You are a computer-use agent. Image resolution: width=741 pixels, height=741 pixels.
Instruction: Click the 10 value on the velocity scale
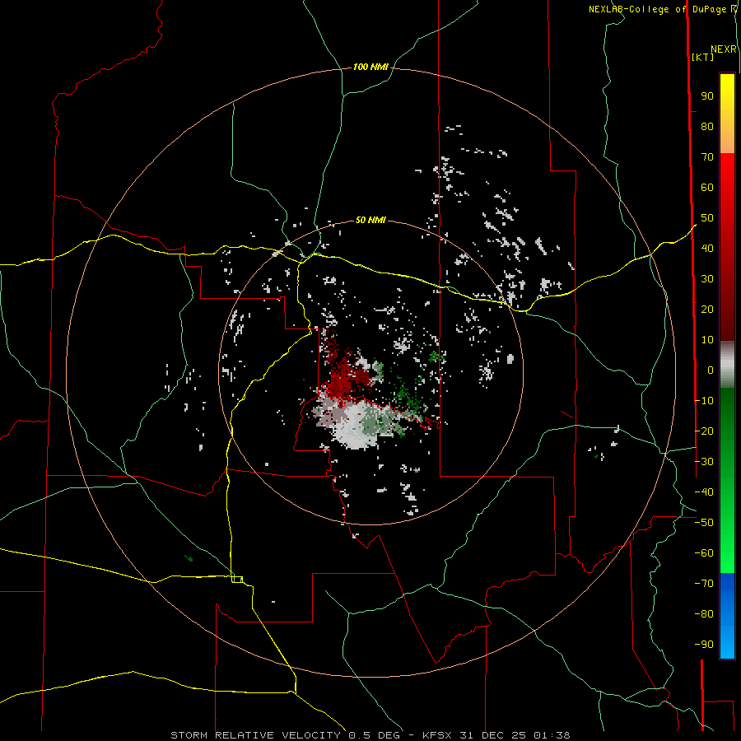(x=707, y=340)
